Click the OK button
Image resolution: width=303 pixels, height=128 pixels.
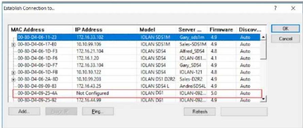click(x=285, y=29)
